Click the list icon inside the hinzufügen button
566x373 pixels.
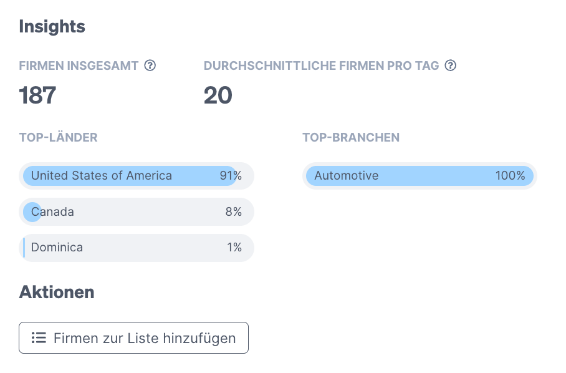pyautogui.click(x=39, y=337)
